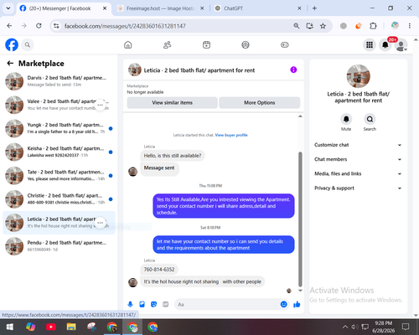The image size is (419, 335).
Task: Expand the Customize chat section
Action: click(358, 145)
